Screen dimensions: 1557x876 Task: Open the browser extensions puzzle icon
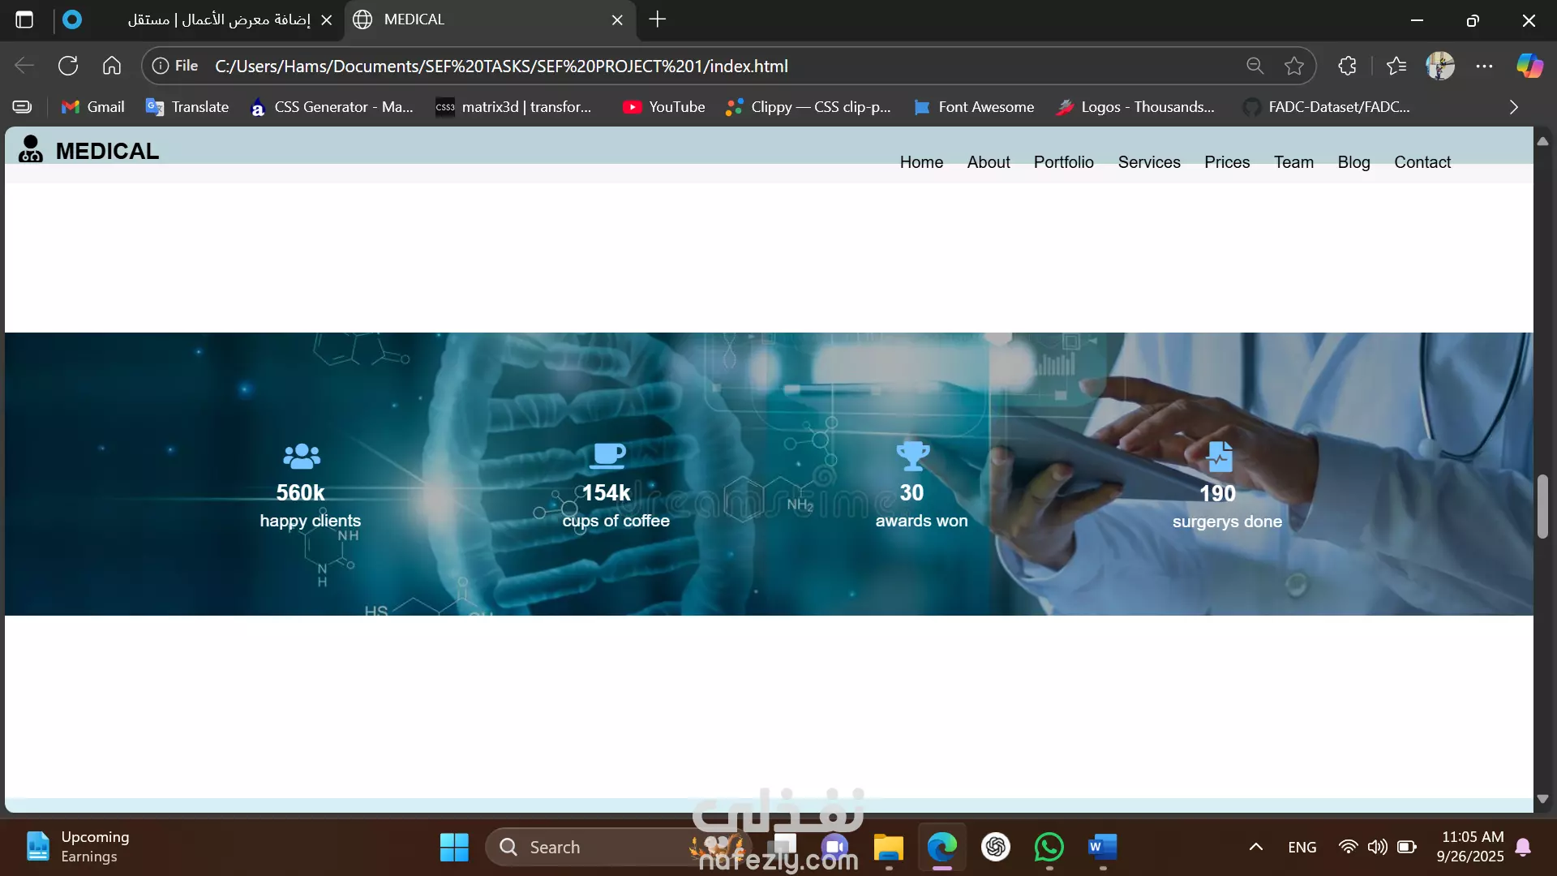[x=1347, y=66]
